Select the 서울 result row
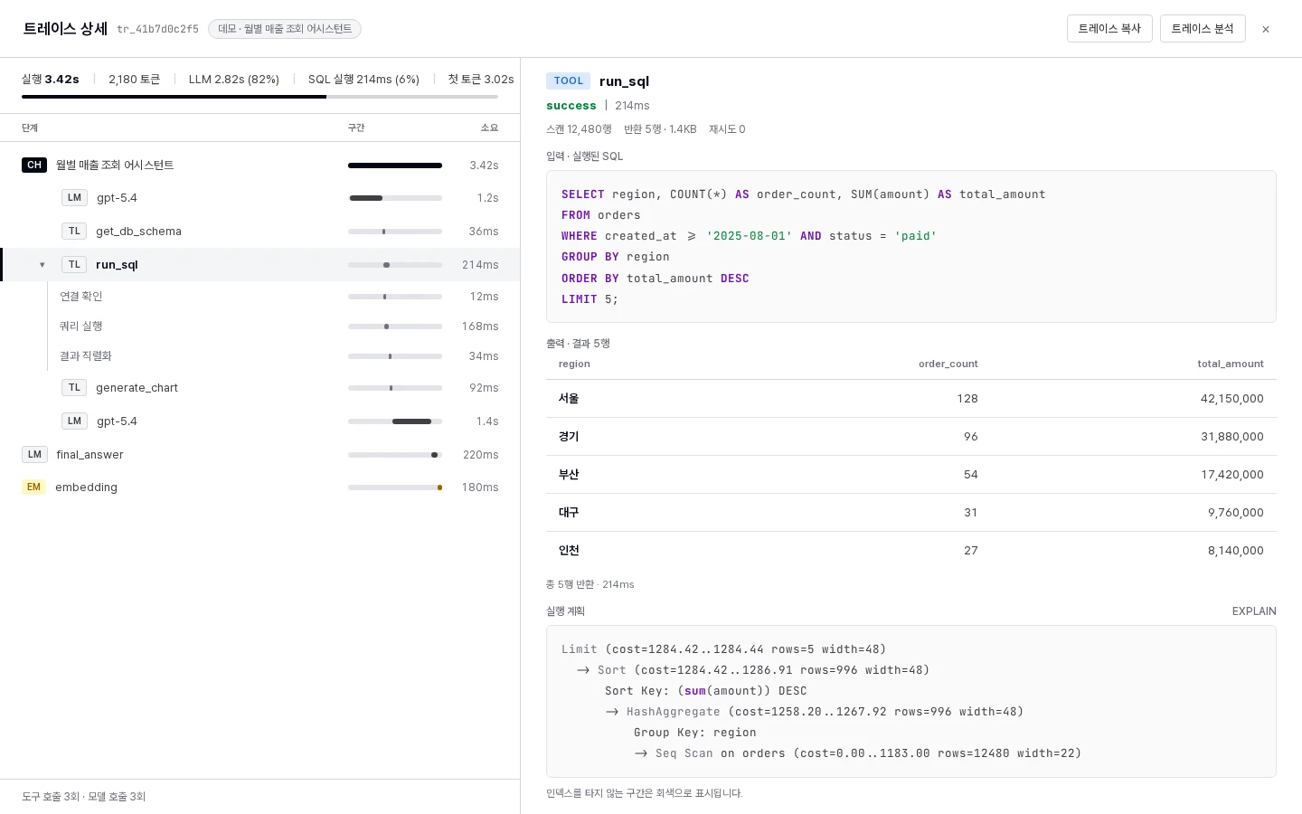This screenshot has height=814, width=1302. [911, 399]
